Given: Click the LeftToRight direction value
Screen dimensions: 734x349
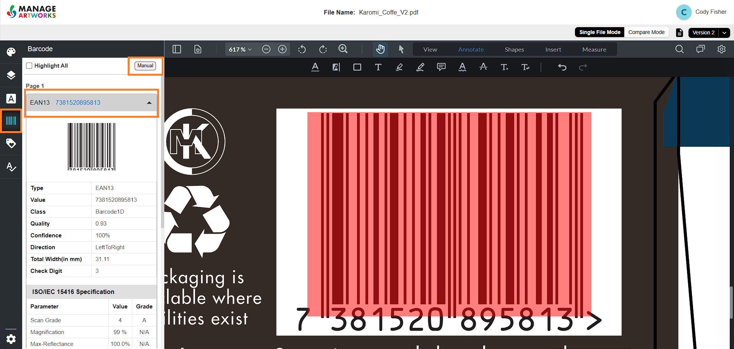Looking at the screenshot, I should pos(110,247).
